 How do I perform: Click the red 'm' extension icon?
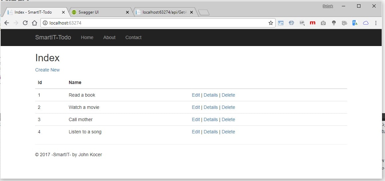[312, 23]
